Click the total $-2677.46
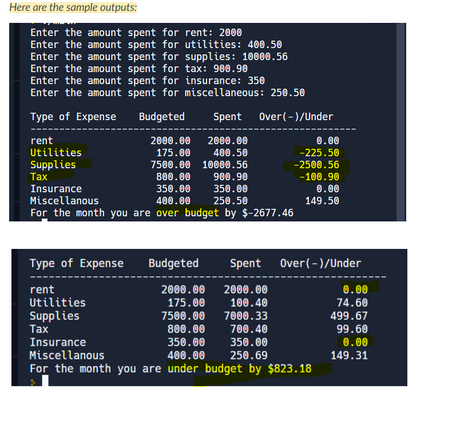Viewport: 468px width, 436px height. pyautogui.click(x=268, y=213)
